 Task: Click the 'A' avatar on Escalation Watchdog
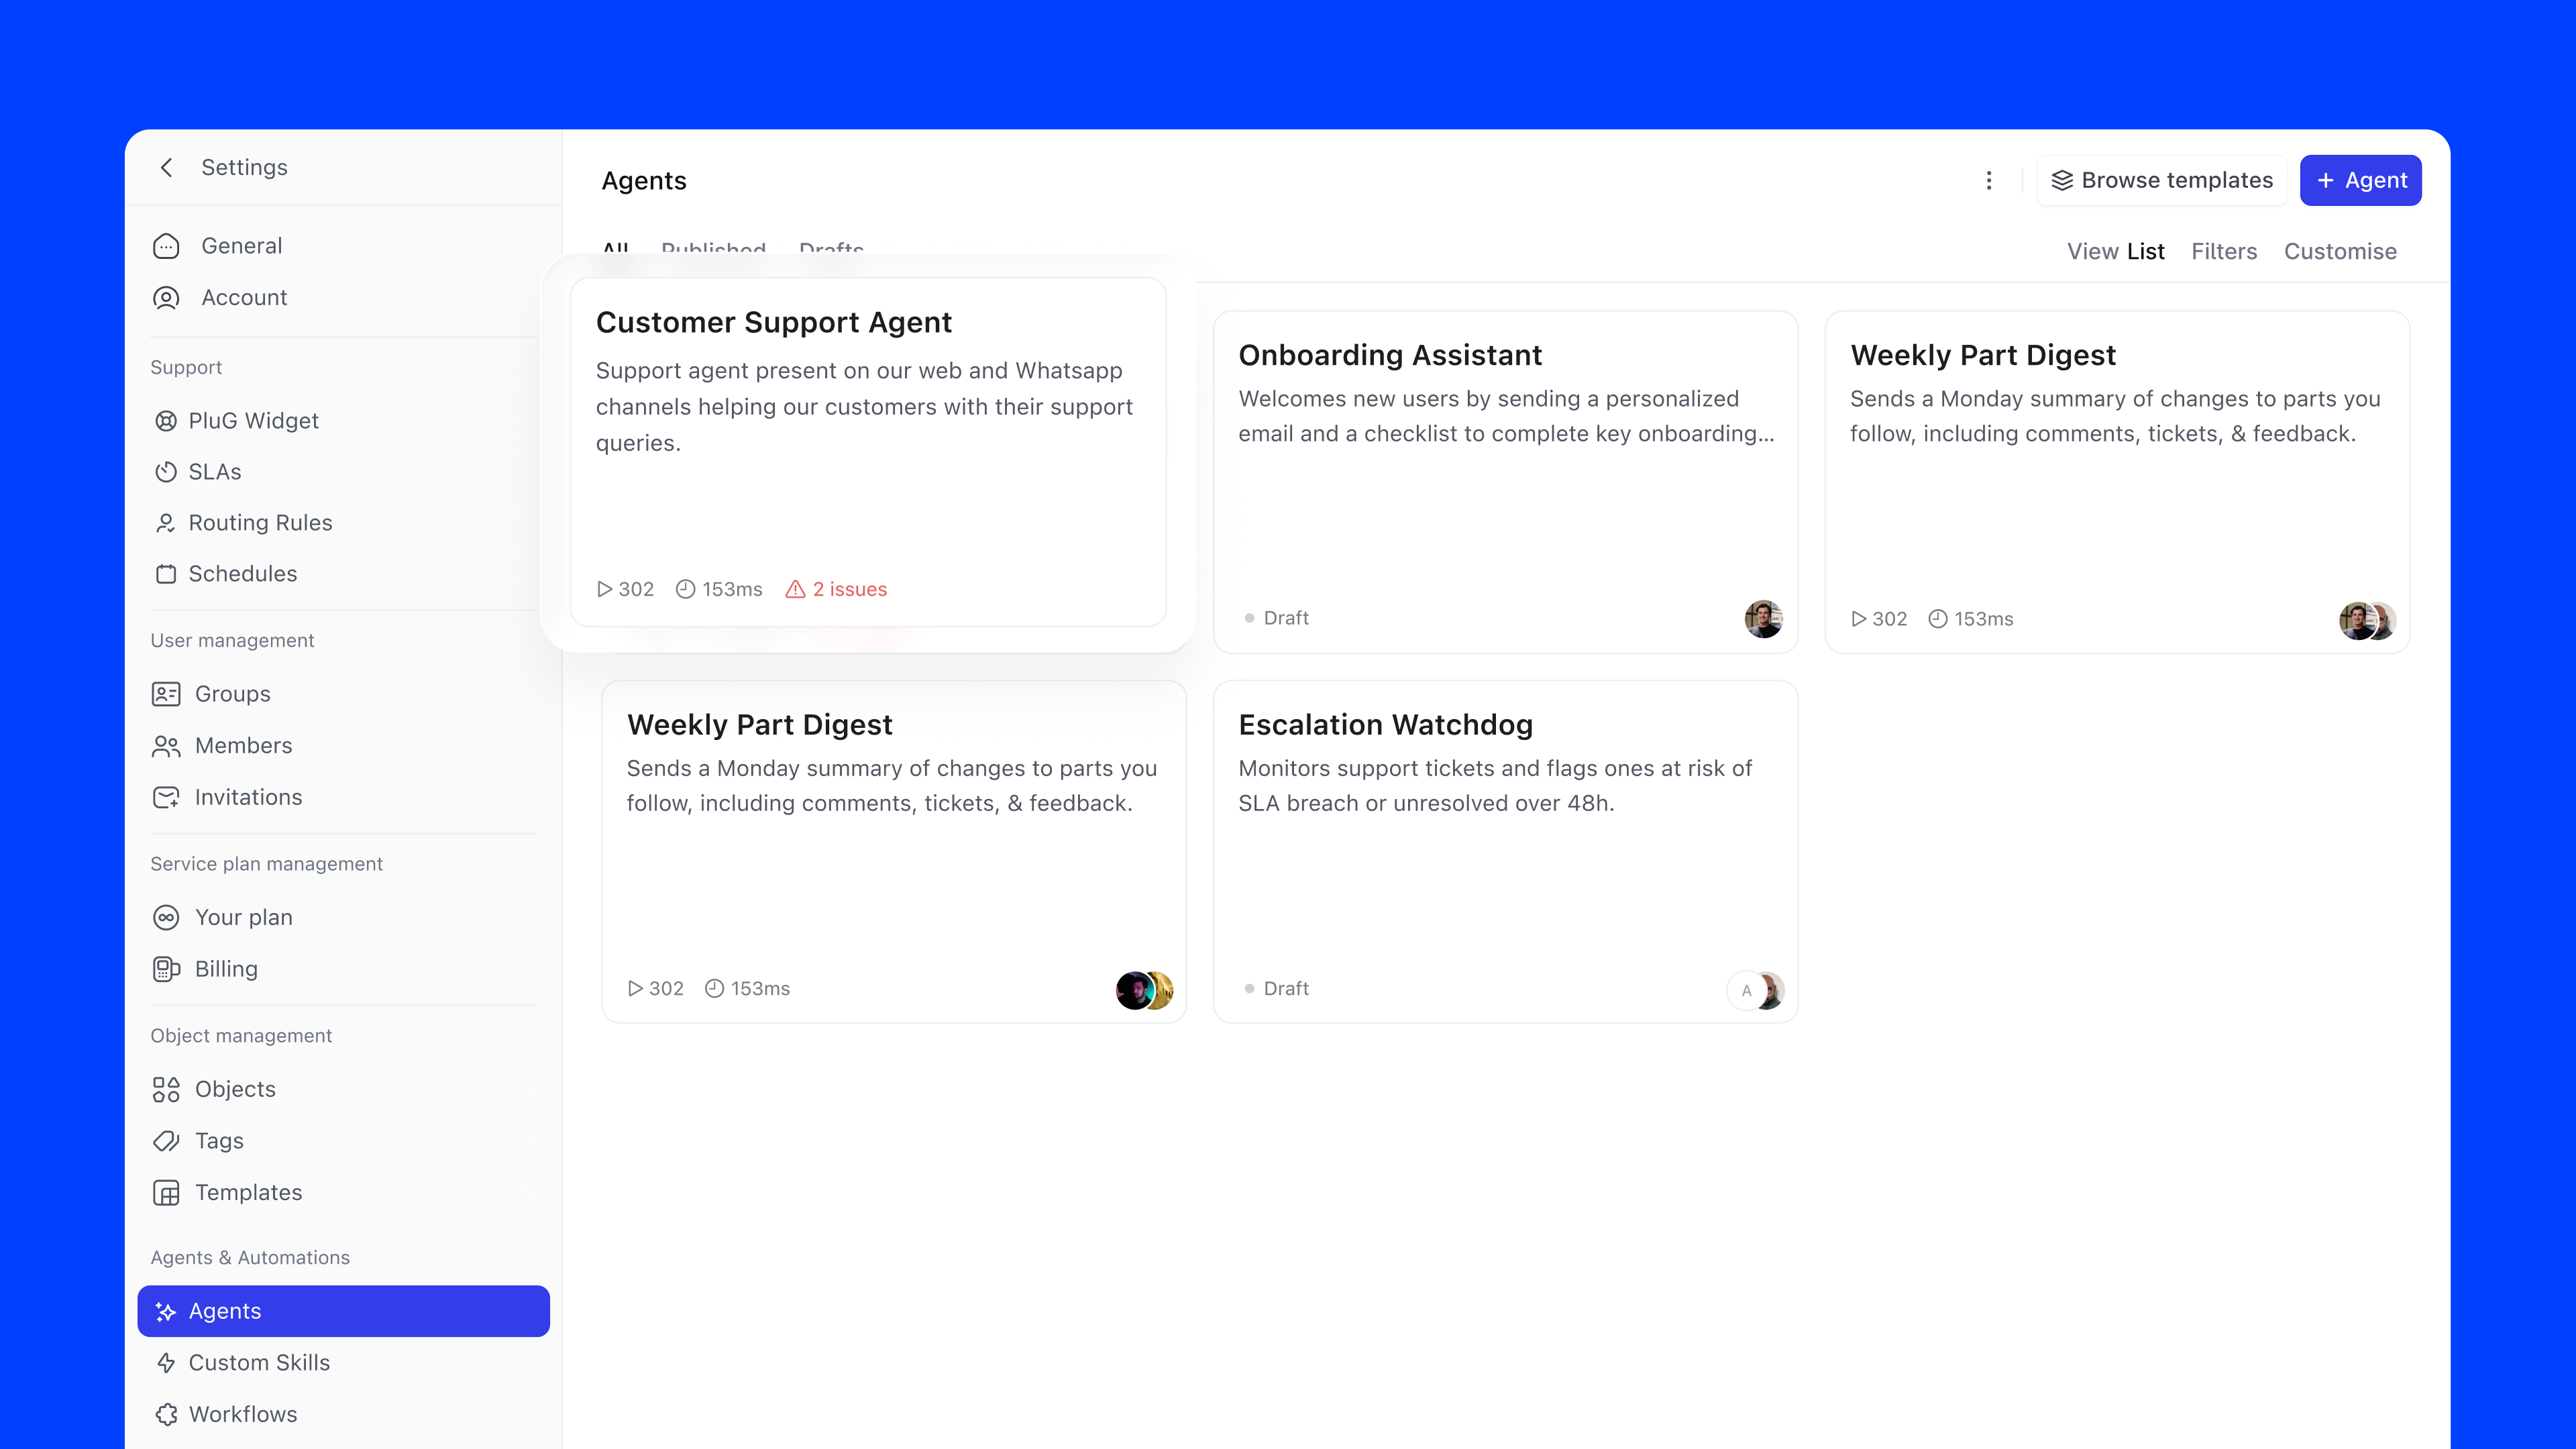1746,991
